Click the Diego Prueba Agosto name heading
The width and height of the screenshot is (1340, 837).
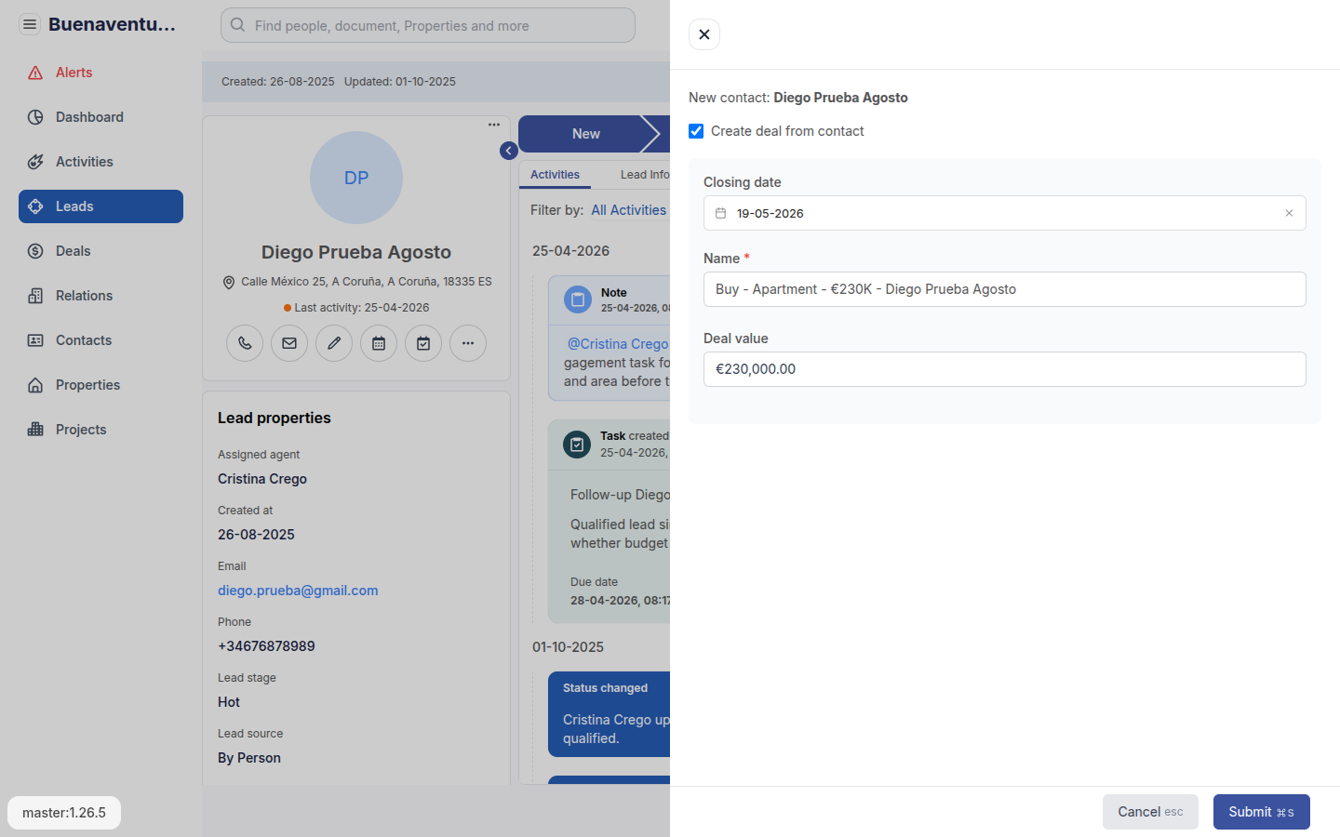pos(356,252)
